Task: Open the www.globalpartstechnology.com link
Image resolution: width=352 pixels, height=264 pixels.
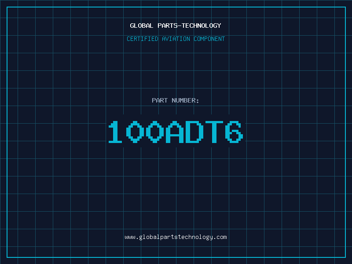Action: tap(176, 237)
